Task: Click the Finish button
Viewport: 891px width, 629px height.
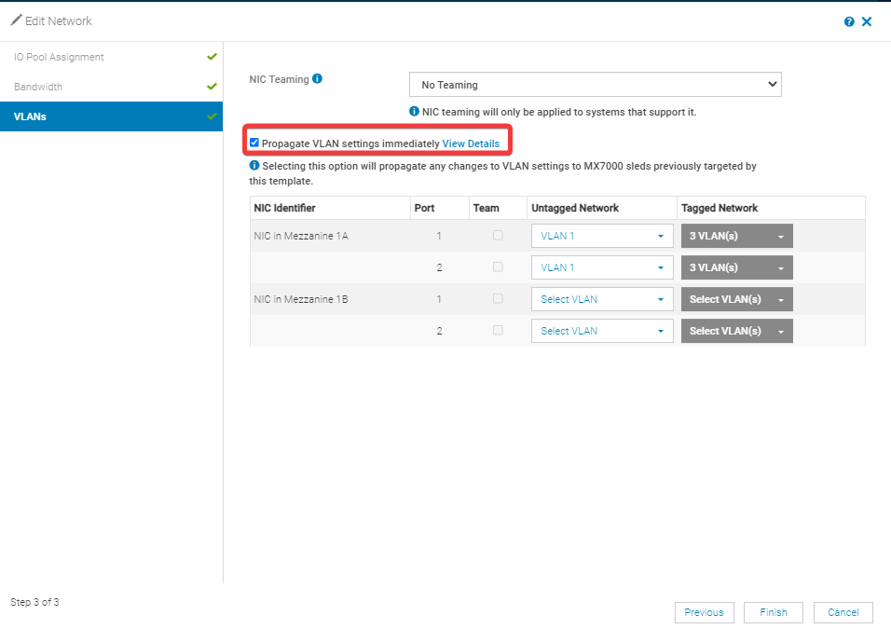Action: (774, 612)
